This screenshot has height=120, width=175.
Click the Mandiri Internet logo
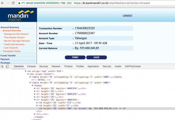18,15
